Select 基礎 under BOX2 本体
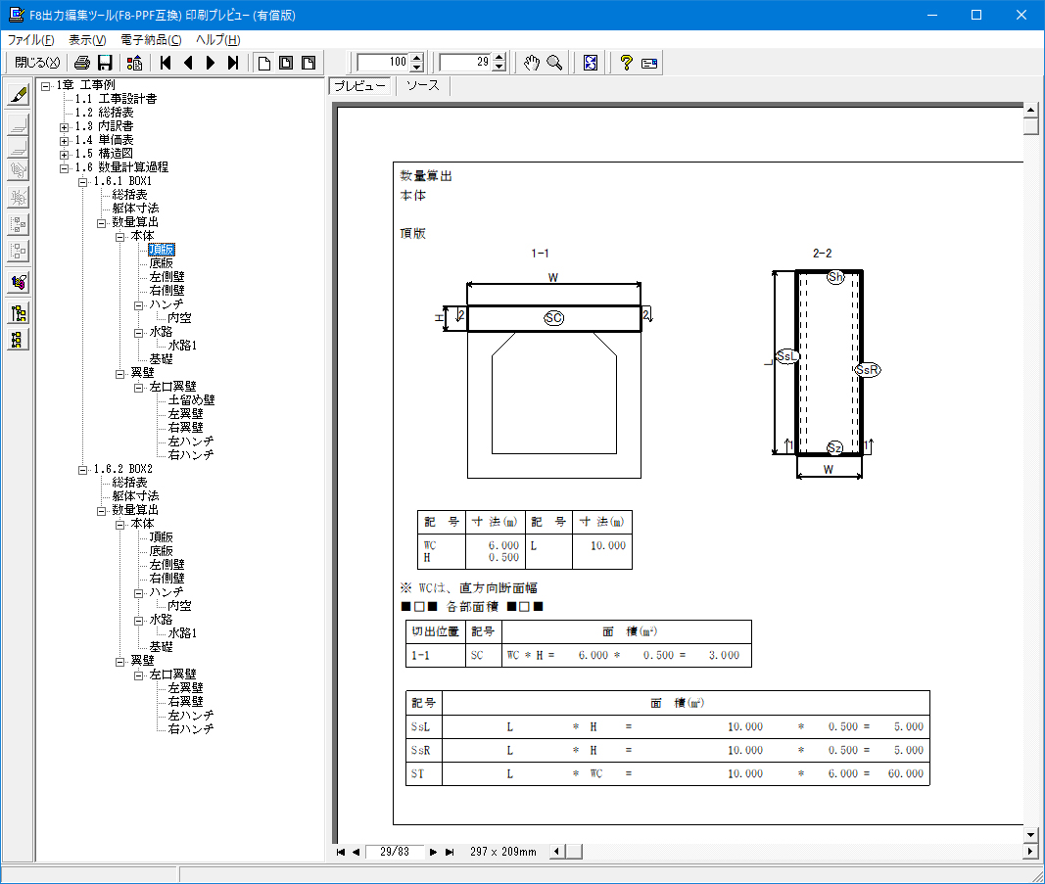The height and width of the screenshot is (884, 1045). point(161,647)
